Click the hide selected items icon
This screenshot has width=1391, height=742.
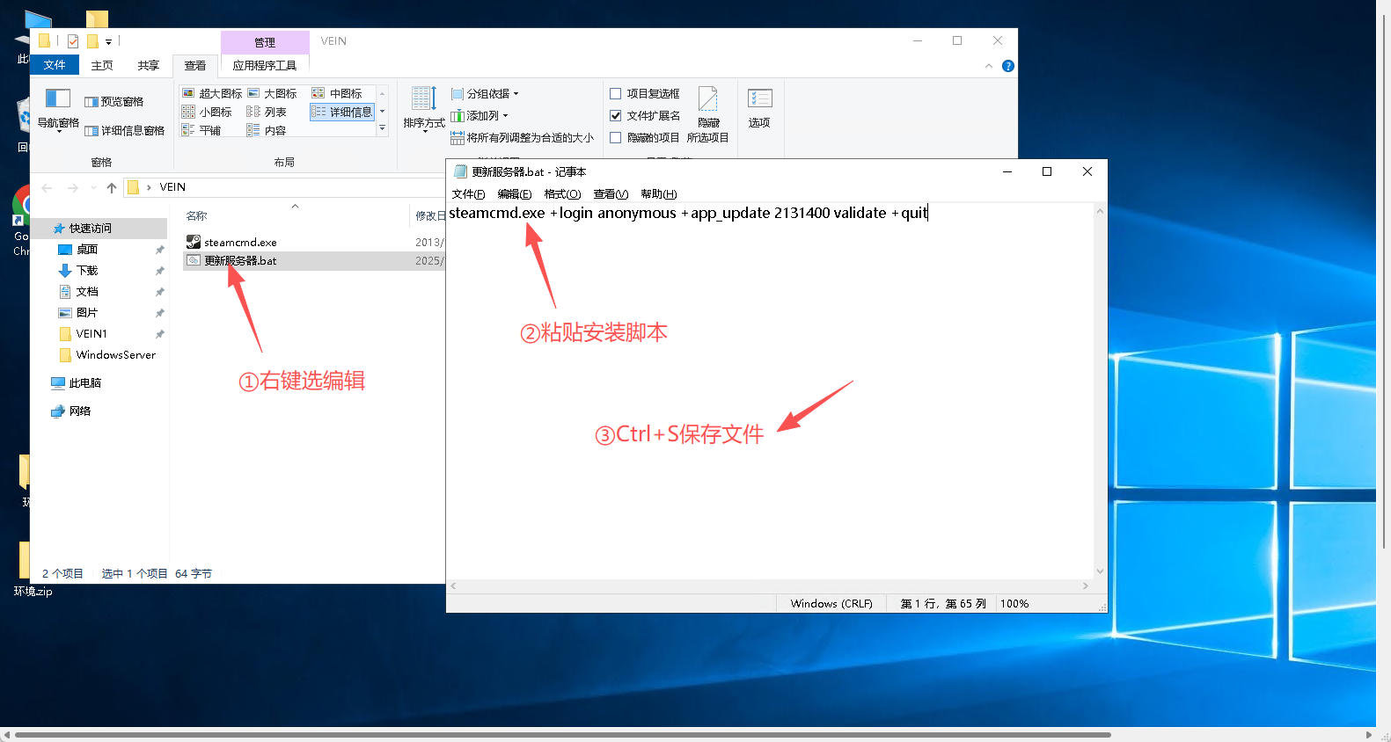(707, 99)
